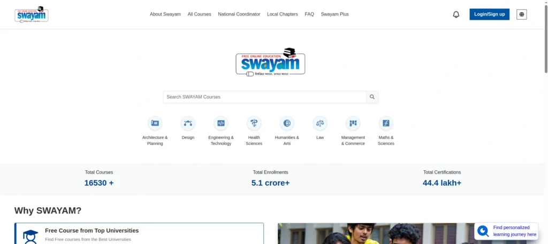Click the Health Sciences label text
548x244 pixels.
(254, 140)
